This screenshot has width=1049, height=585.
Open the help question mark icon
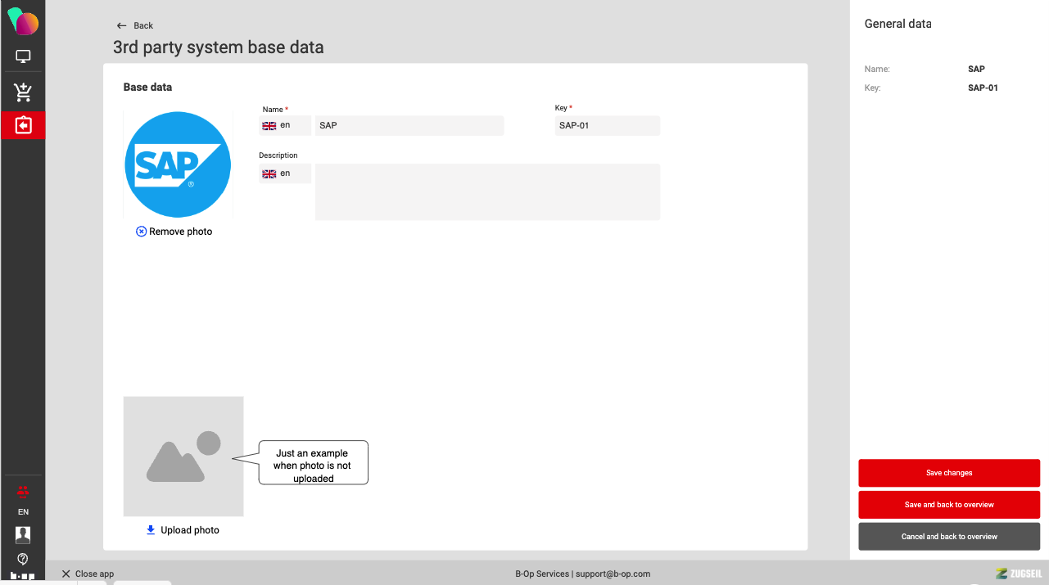[23, 559]
